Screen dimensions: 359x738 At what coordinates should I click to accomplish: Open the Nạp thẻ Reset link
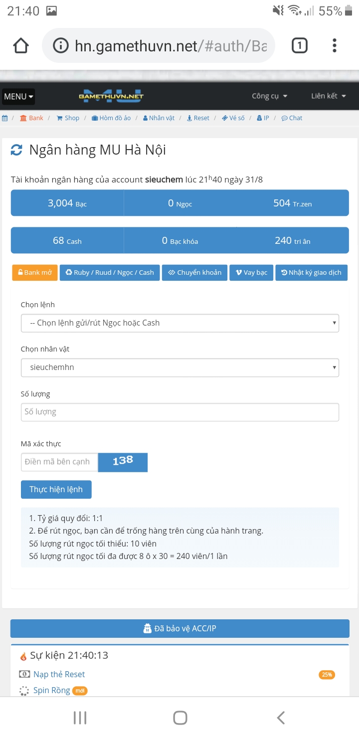coord(59,674)
